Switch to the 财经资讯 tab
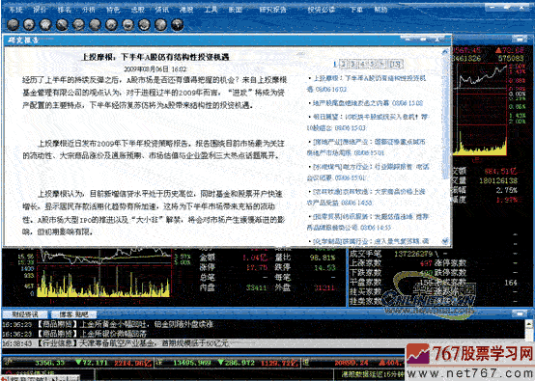Viewport: 535px width, 381px height. pos(24,314)
